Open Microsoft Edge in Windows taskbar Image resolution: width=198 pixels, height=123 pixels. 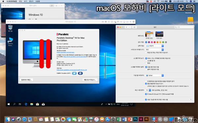pos(26,104)
